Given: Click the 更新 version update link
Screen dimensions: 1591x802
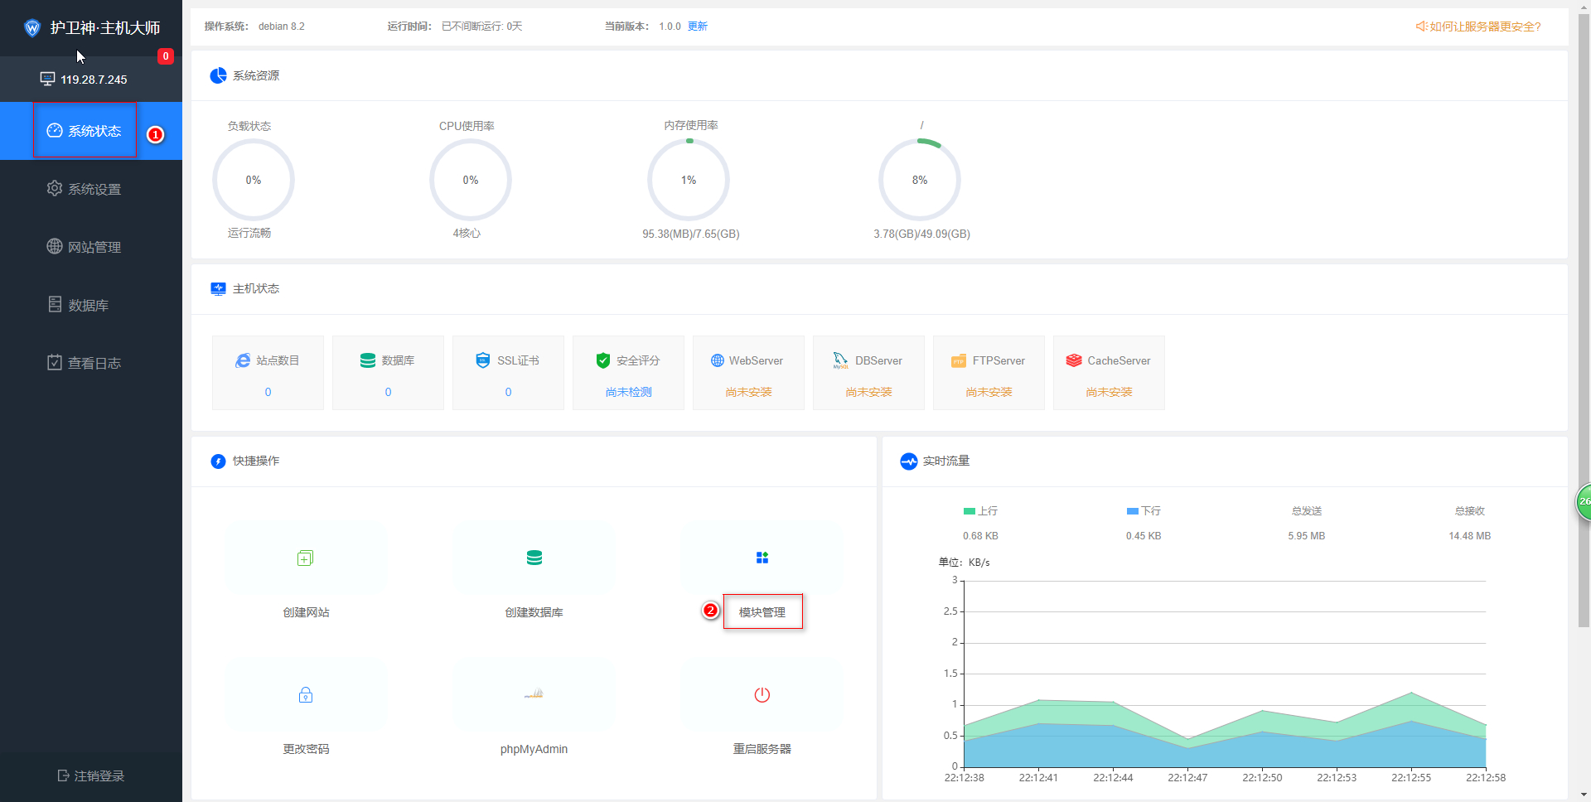Looking at the screenshot, I should [698, 27].
